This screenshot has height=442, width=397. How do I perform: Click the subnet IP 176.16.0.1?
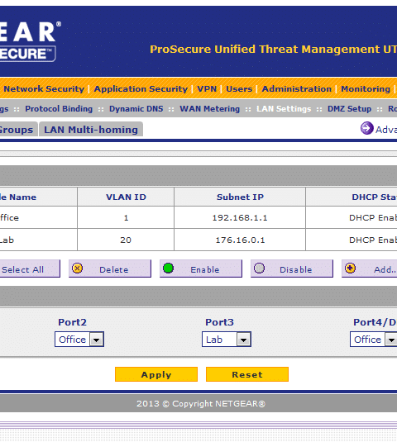240,240
